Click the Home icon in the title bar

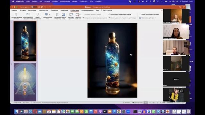pyautogui.click(x=39, y=7)
